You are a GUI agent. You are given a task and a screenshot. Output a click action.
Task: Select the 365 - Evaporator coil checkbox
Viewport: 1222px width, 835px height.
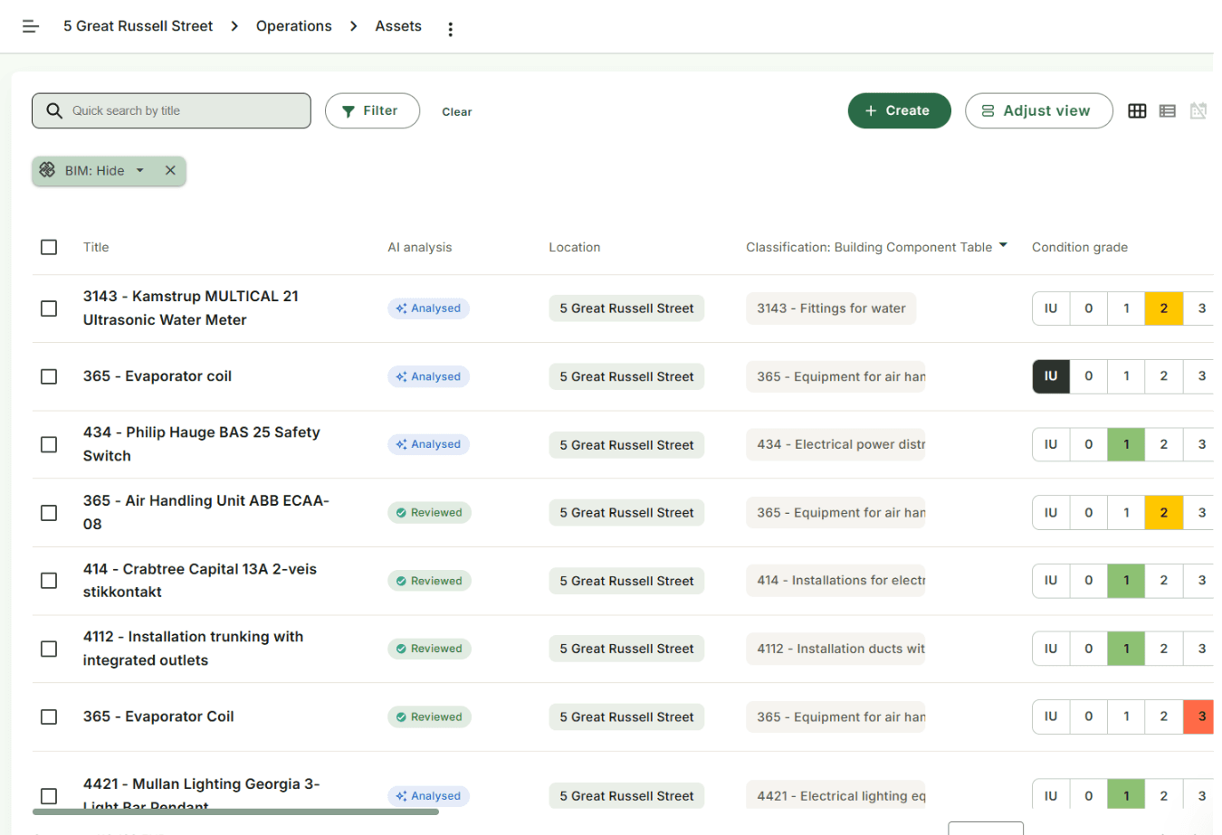pyautogui.click(x=49, y=376)
